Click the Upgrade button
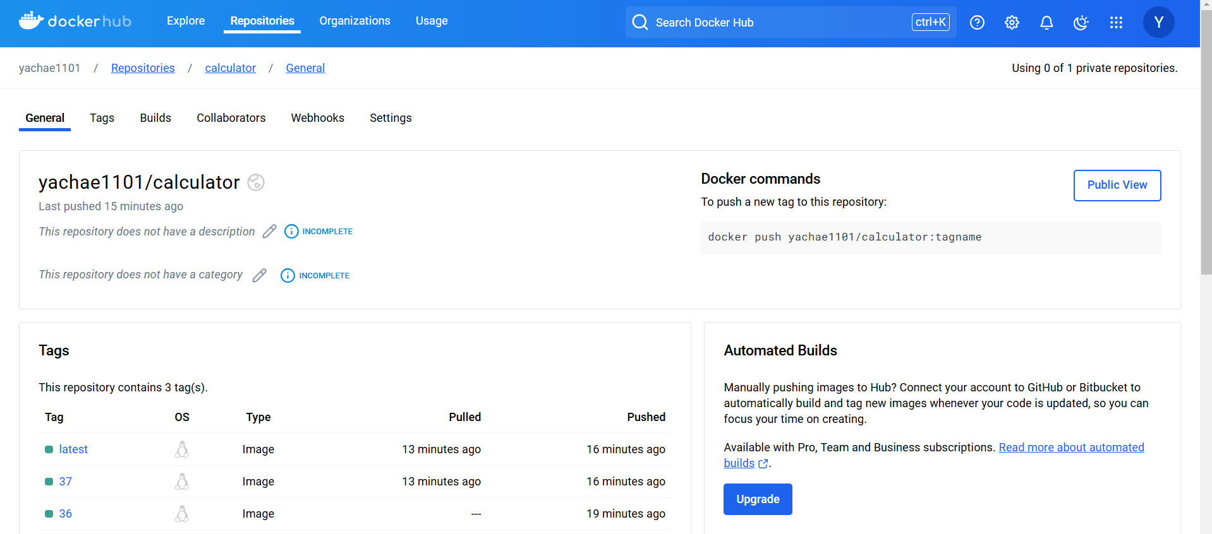Viewport: 1212px width, 534px height. click(x=758, y=499)
